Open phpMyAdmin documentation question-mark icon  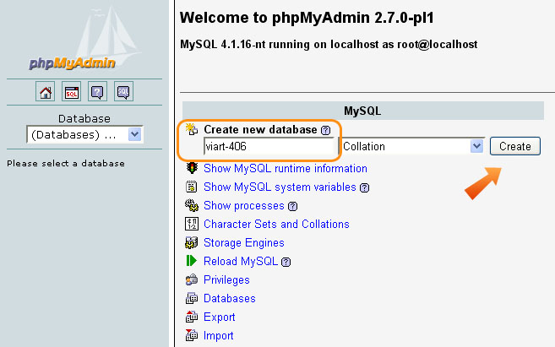97,92
